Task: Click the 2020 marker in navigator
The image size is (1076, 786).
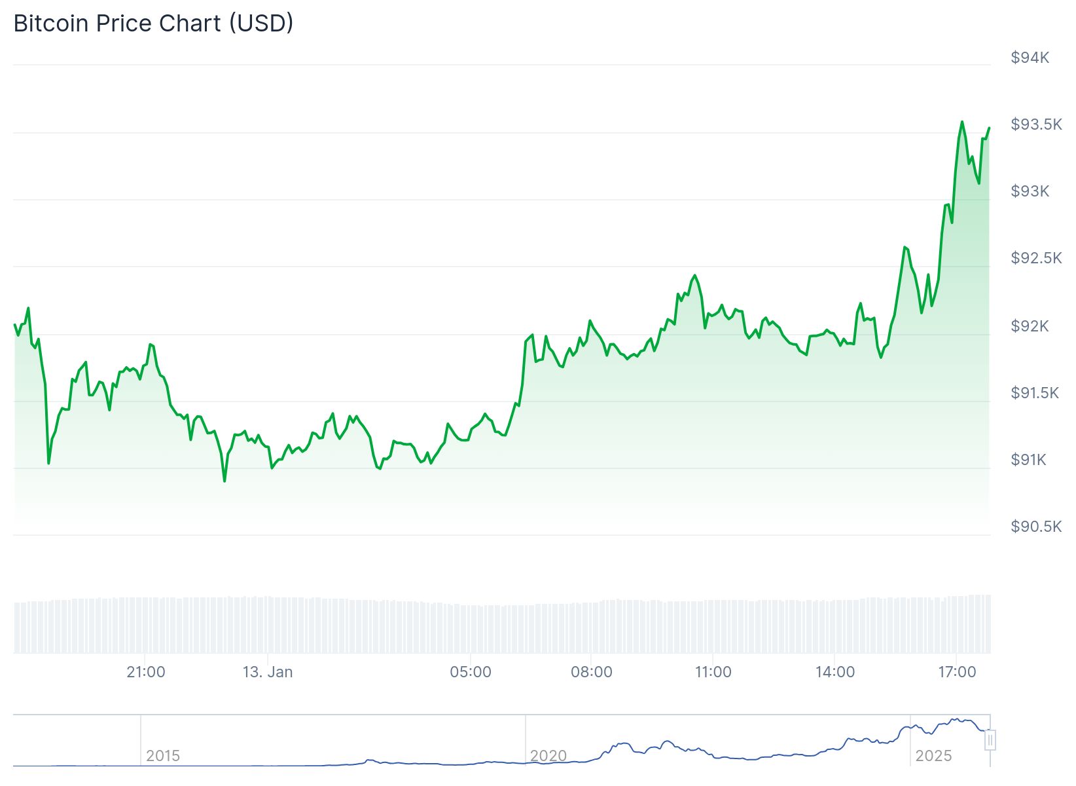Action: click(x=548, y=756)
